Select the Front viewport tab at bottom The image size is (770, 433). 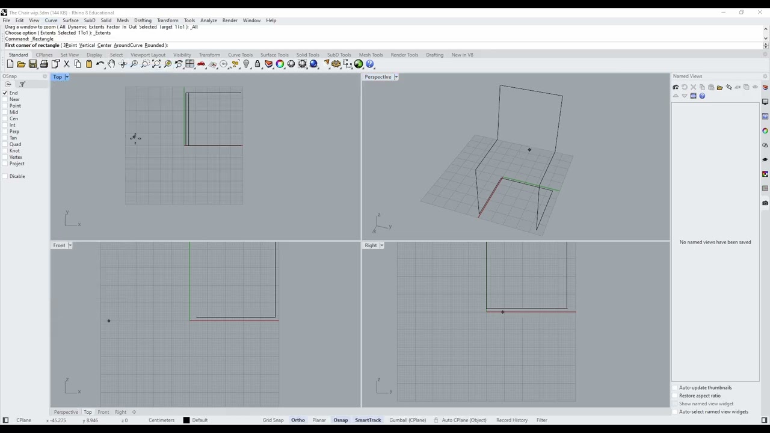pos(103,412)
